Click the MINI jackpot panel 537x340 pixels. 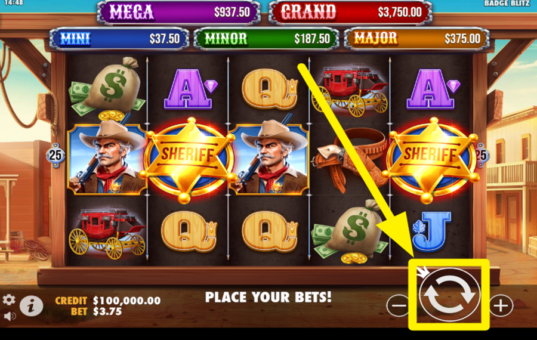119,39
